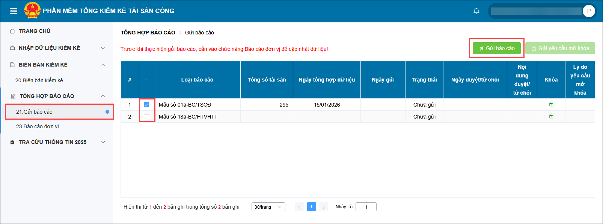Screen dimensions: 603x224
Task: Click the Nhảy tới page number field
Action: [366, 207]
